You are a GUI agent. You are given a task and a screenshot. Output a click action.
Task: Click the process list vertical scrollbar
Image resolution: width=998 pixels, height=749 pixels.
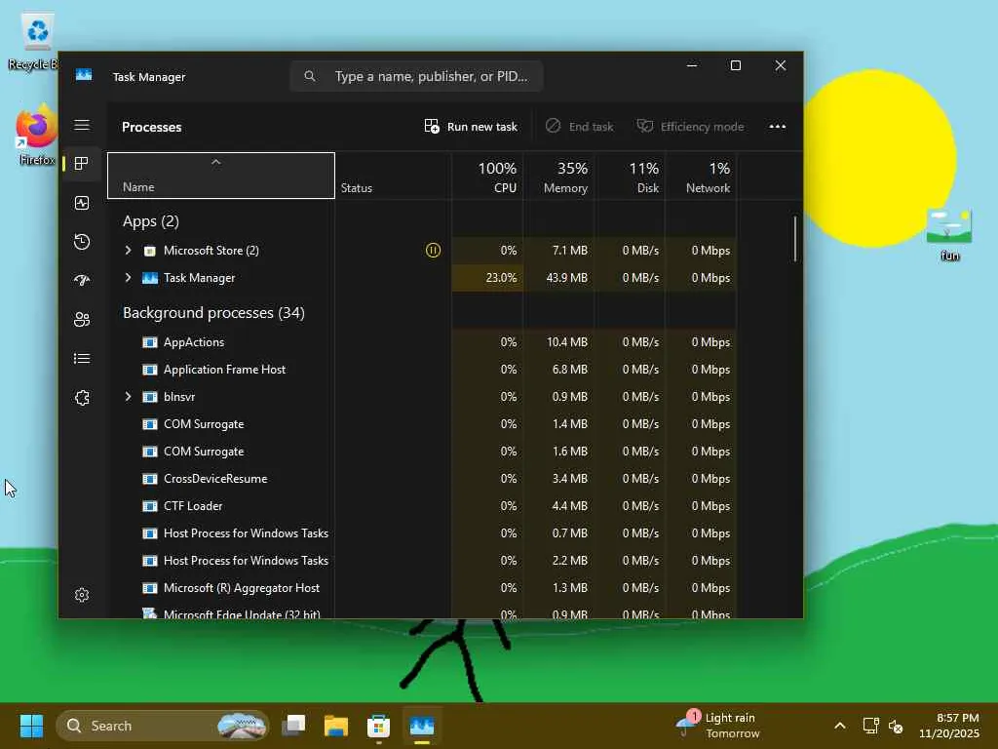[x=795, y=239]
